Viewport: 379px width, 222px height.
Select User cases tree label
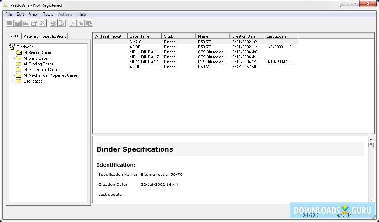click(33, 81)
